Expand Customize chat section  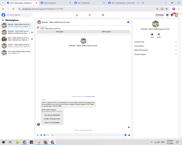pos(155,42)
